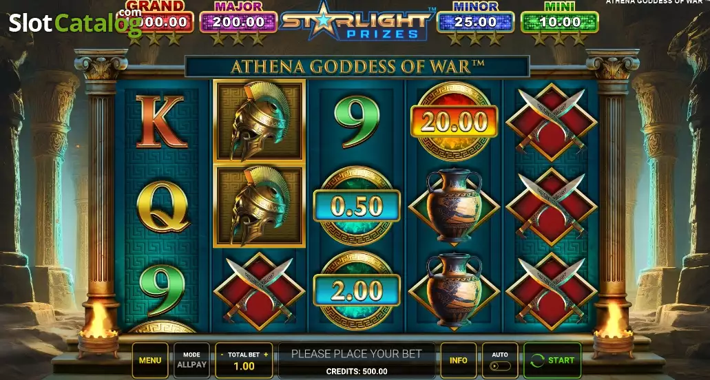Click the 20.00 coin prize symbol
The height and width of the screenshot is (380, 710).
click(x=454, y=121)
